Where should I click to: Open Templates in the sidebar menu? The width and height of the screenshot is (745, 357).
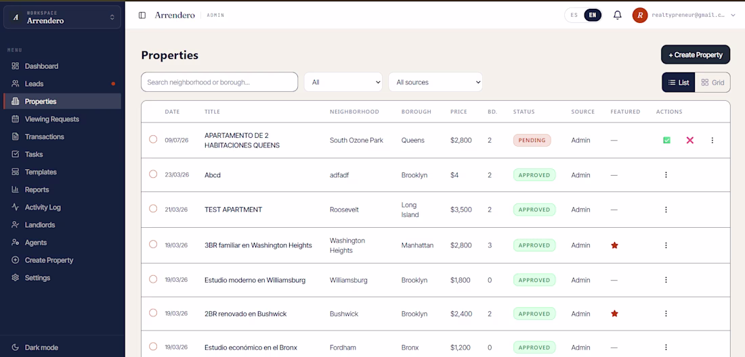coord(62,172)
